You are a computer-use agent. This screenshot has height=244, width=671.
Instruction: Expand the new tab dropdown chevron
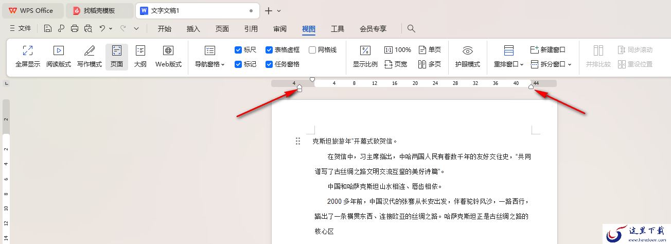pyautogui.click(x=279, y=11)
